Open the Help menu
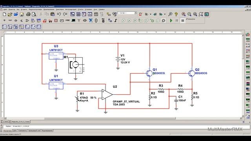The width and height of the screenshot is (251, 141). click(x=102, y=9)
